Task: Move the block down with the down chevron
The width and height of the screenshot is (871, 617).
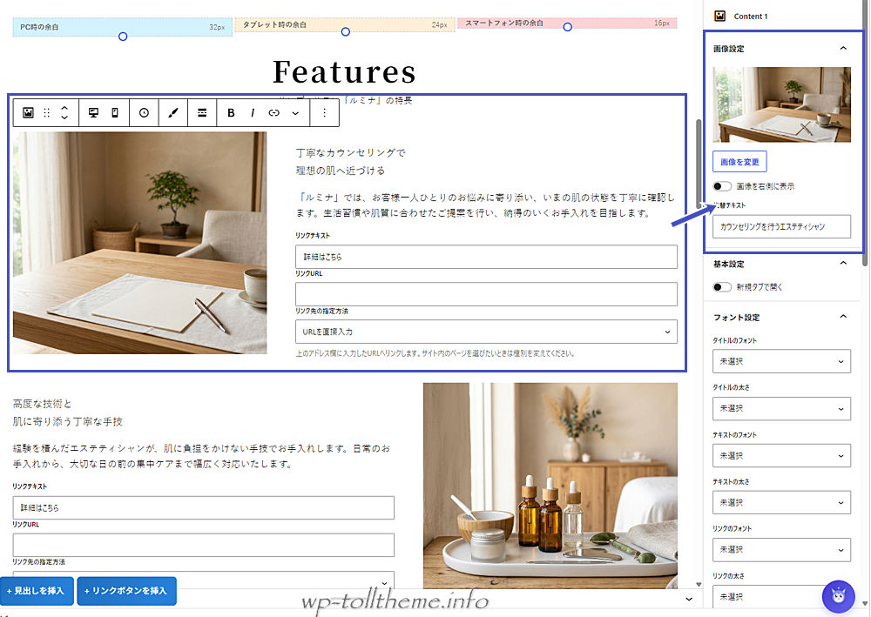Action: [x=64, y=117]
